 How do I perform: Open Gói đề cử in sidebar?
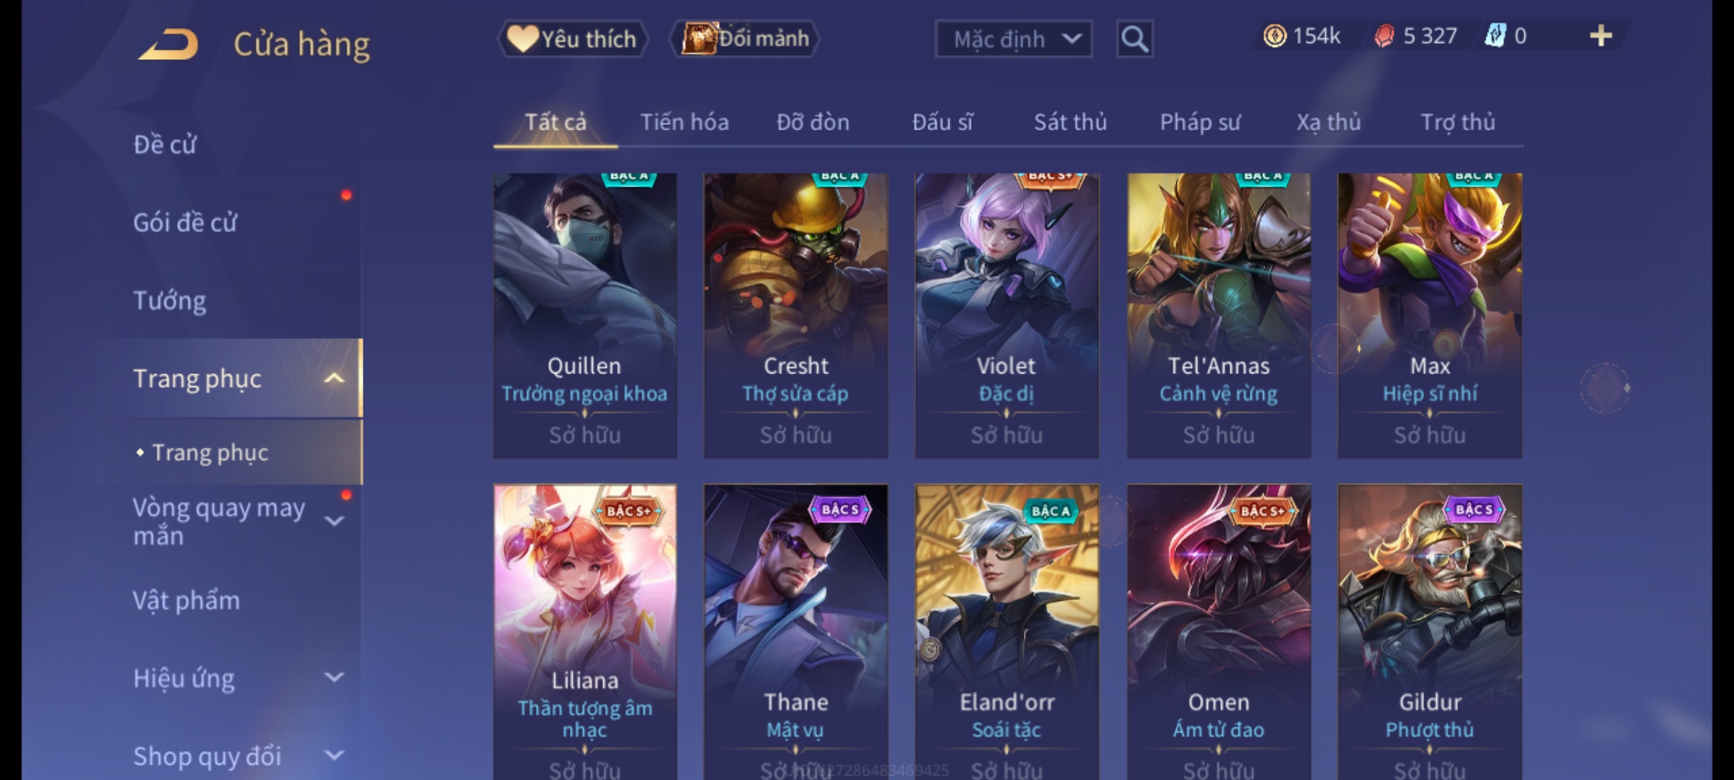coord(185,222)
